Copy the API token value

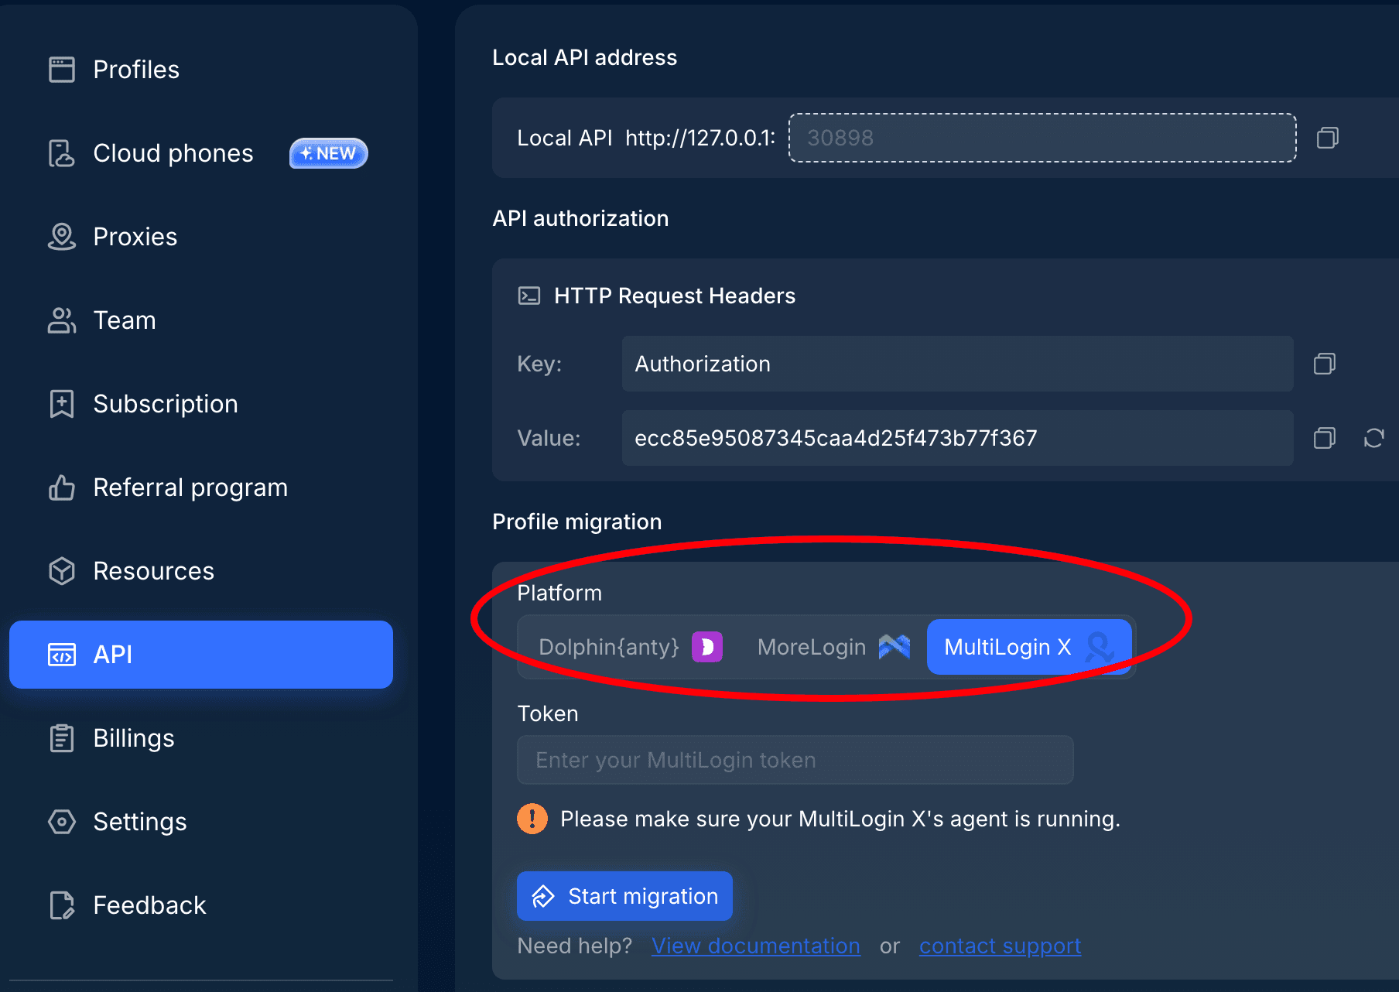[x=1324, y=438]
